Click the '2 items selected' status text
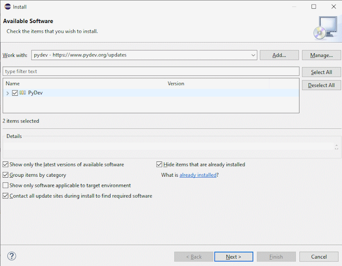342x266 pixels. (21, 121)
